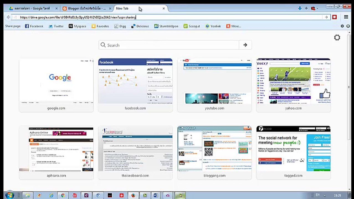
Task: Click the search submit arrow button
Action: (245, 45)
